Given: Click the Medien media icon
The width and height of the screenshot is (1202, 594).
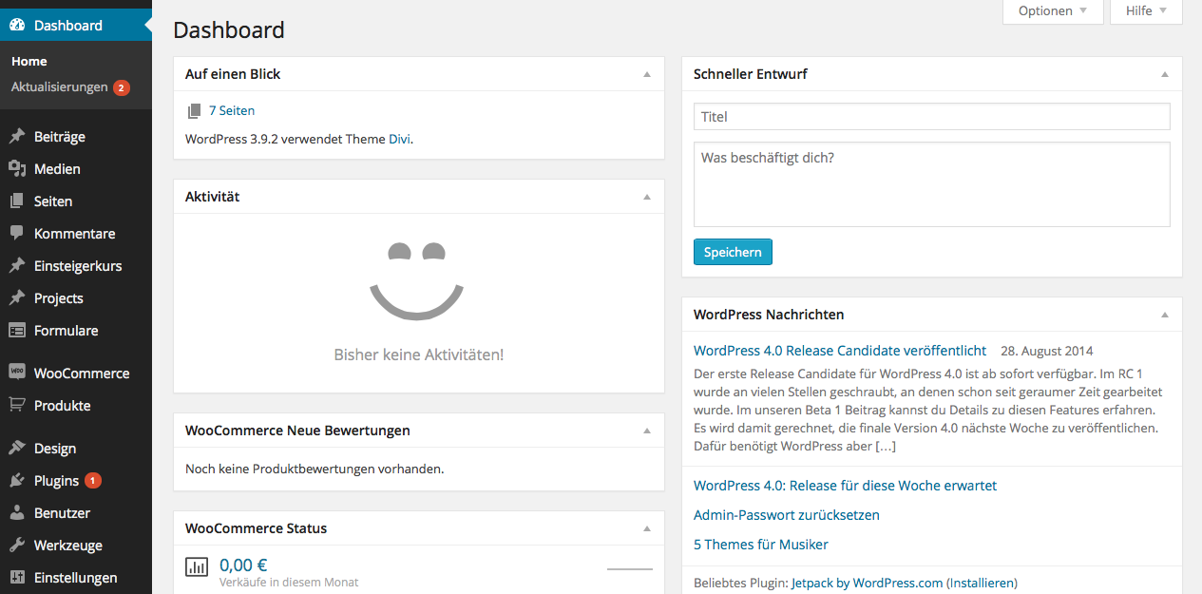Looking at the screenshot, I should (17, 169).
